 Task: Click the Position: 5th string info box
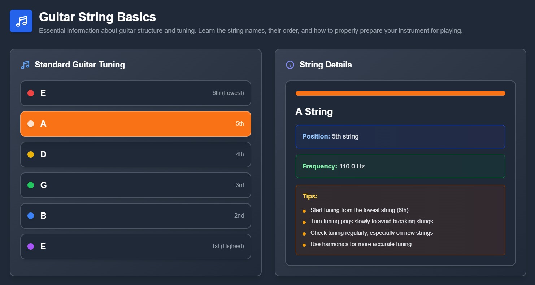tap(400, 136)
